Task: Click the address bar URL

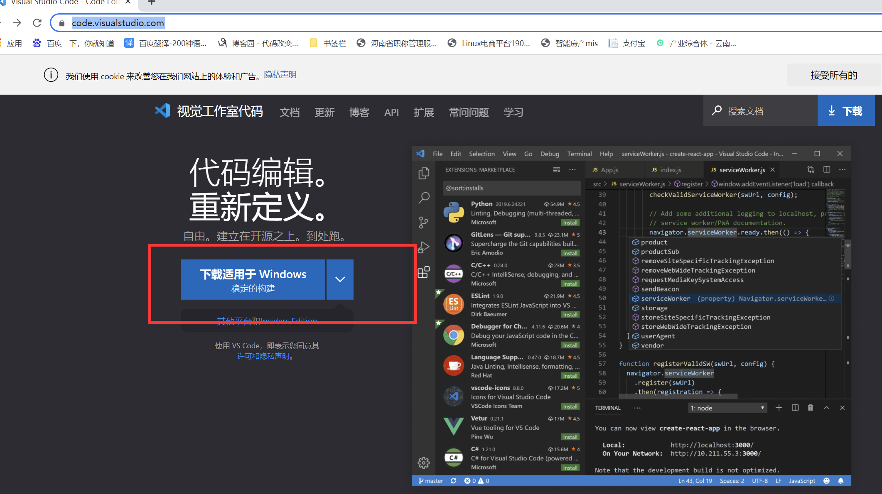Action: pos(118,23)
